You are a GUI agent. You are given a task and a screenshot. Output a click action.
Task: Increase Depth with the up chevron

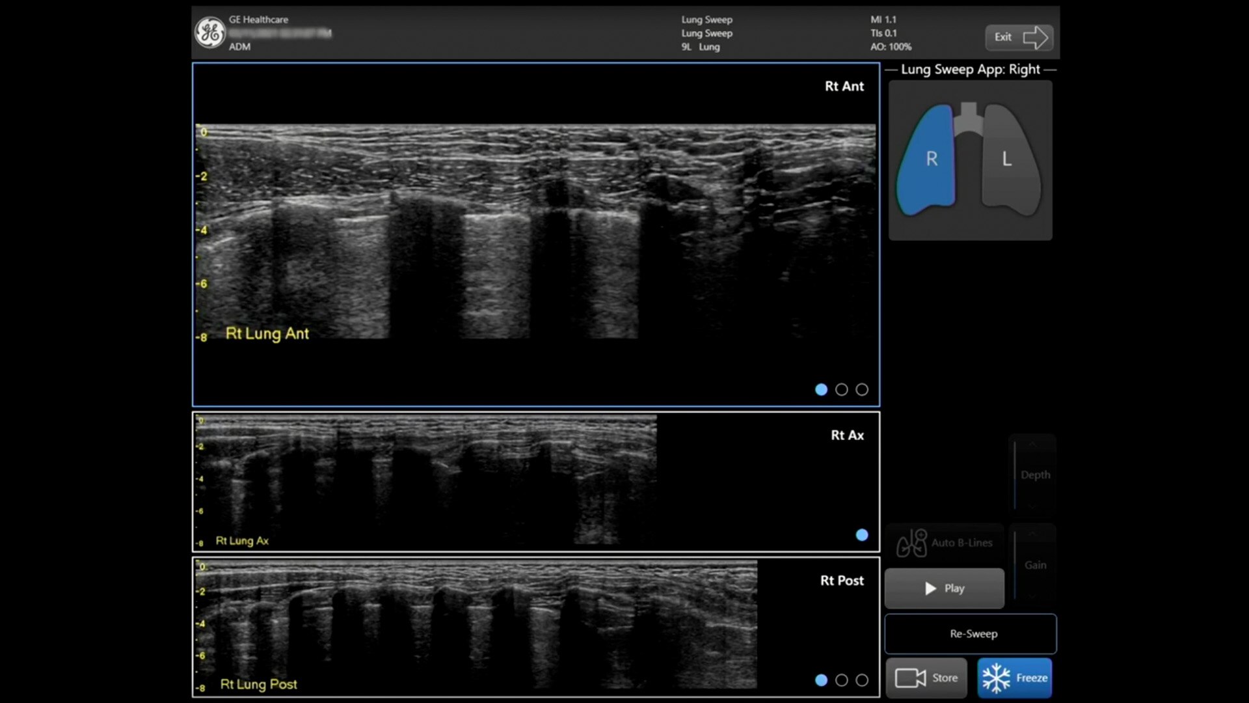coord(1032,445)
